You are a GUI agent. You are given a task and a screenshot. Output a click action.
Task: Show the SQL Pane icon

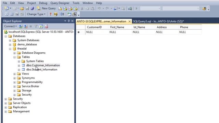[x=17, y=14]
